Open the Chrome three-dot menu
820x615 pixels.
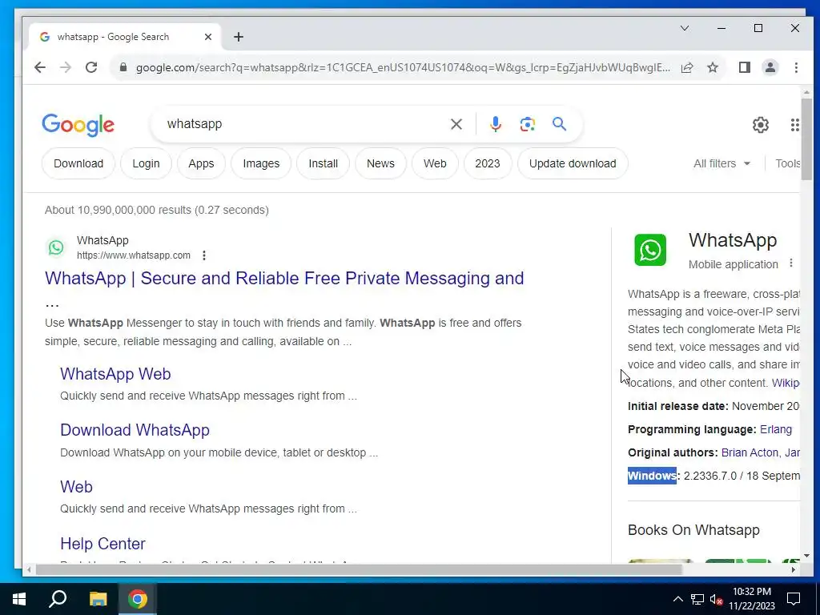[796, 67]
